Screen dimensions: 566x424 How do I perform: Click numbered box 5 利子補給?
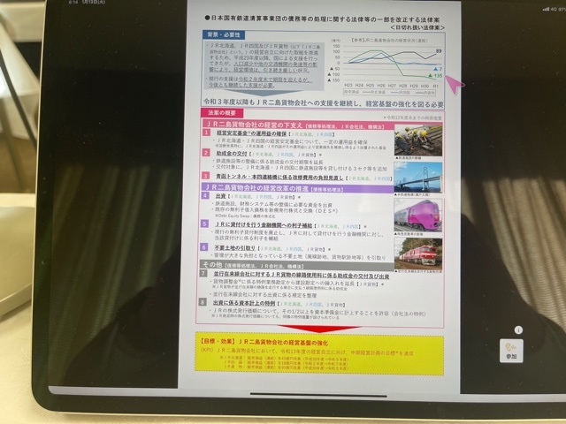pos(204,224)
